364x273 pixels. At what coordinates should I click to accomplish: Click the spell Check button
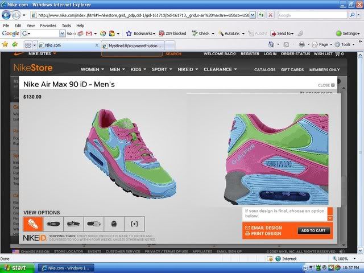(201, 34)
